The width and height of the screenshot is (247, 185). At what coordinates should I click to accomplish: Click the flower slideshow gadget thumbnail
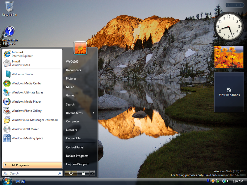pyautogui.click(x=229, y=57)
